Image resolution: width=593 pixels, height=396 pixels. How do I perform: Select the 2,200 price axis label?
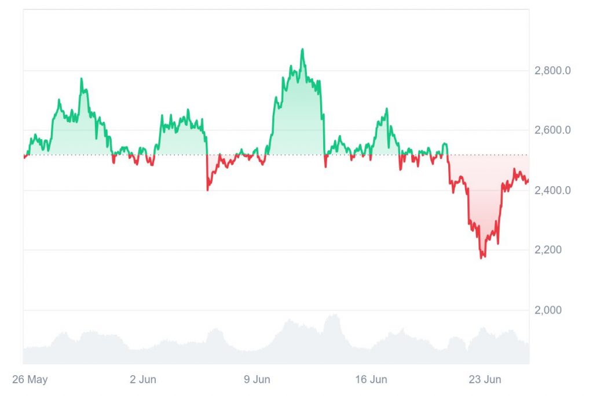(548, 250)
